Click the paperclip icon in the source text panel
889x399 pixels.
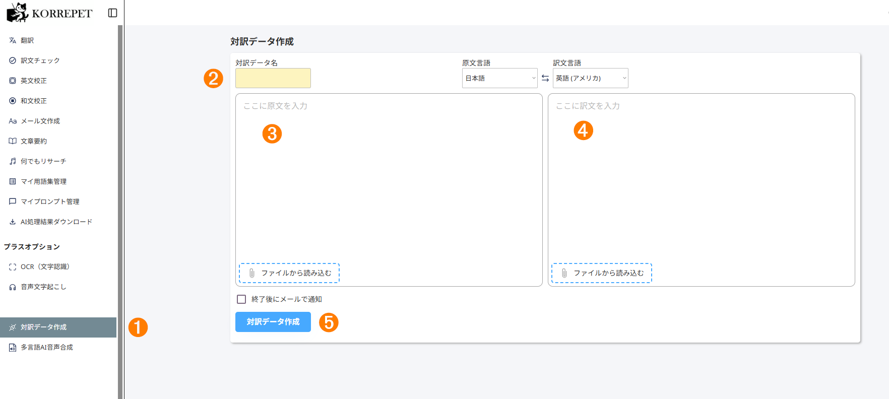252,273
